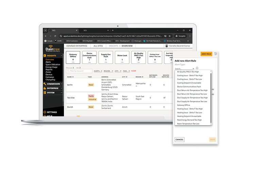Sort table by NAME column
Image resolution: width=255 pixels, height=170 pixels.
(70, 77)
